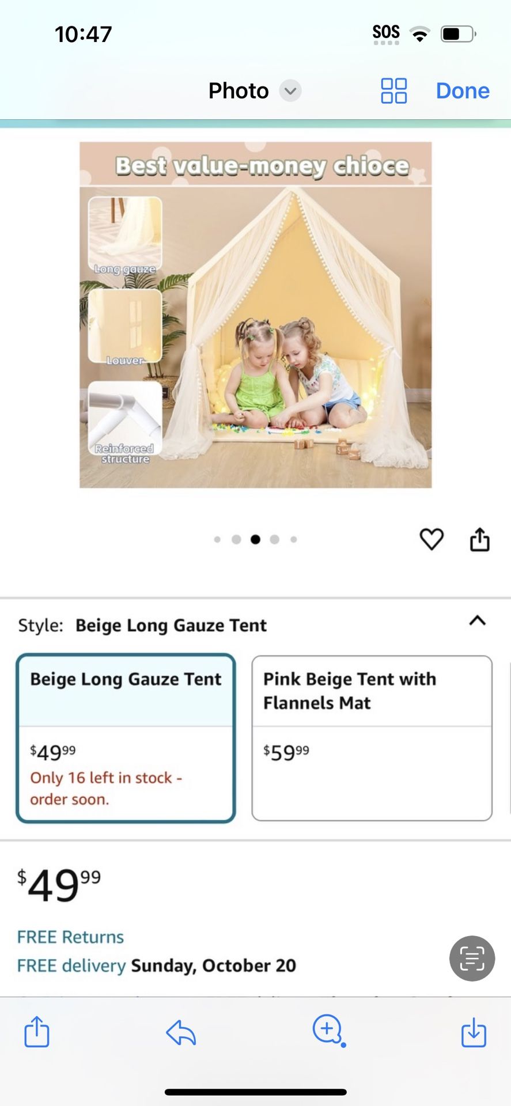Image resolution: width=511 pixels, height=1106 pixels.
Task: Tap the Done button
Action: point(463,91)
